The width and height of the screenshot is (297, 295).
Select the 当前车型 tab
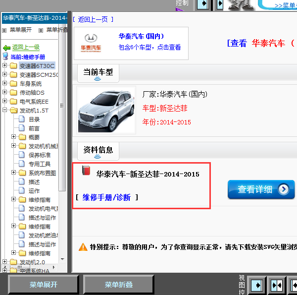tap(98, 73)
